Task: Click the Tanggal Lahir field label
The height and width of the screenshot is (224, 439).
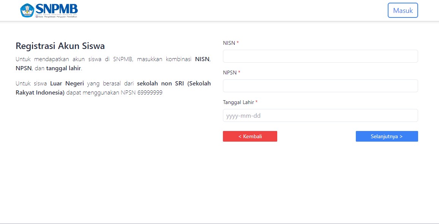Action: click(x=238, y=102)
